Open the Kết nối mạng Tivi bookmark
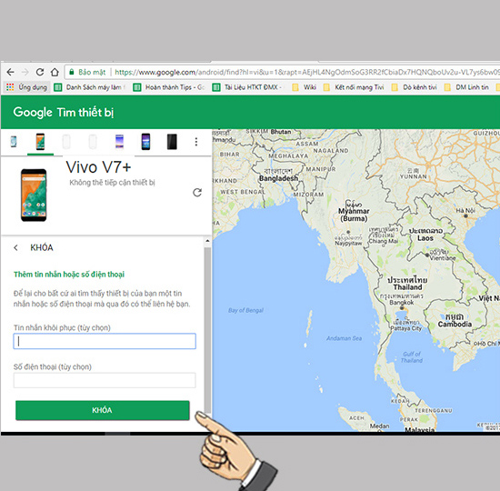The width and height of the screenshot is (500, 491). click(x=354, y=87)
